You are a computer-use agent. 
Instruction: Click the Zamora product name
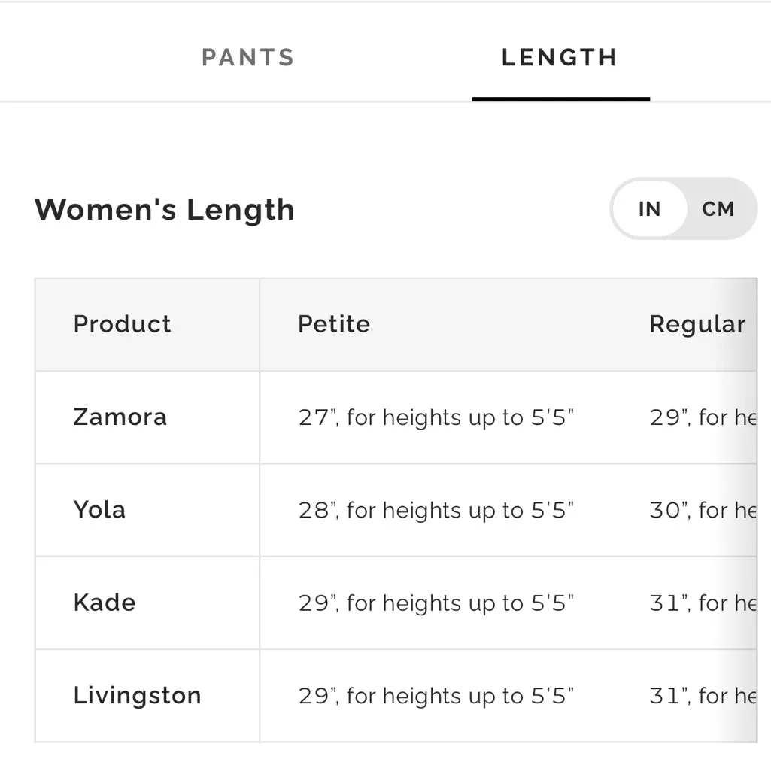click(x=120, y=417)
